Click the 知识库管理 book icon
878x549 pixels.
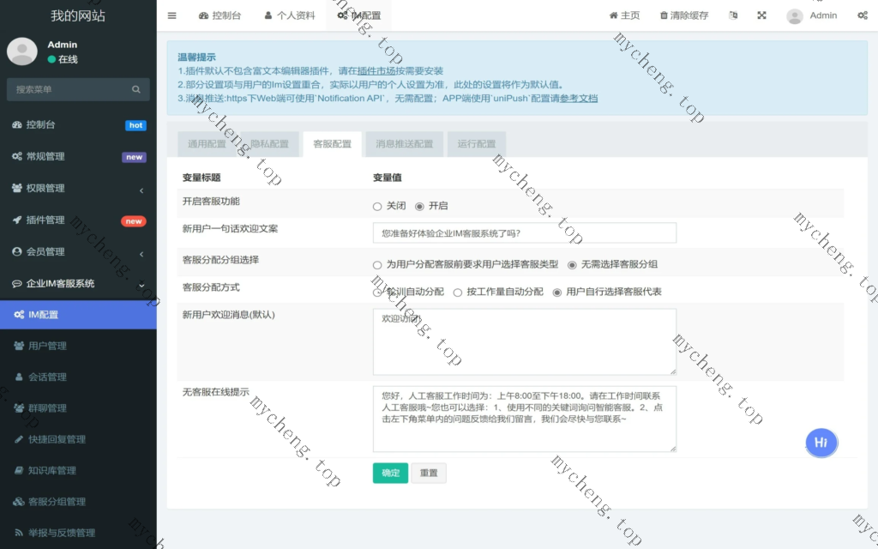19,470
